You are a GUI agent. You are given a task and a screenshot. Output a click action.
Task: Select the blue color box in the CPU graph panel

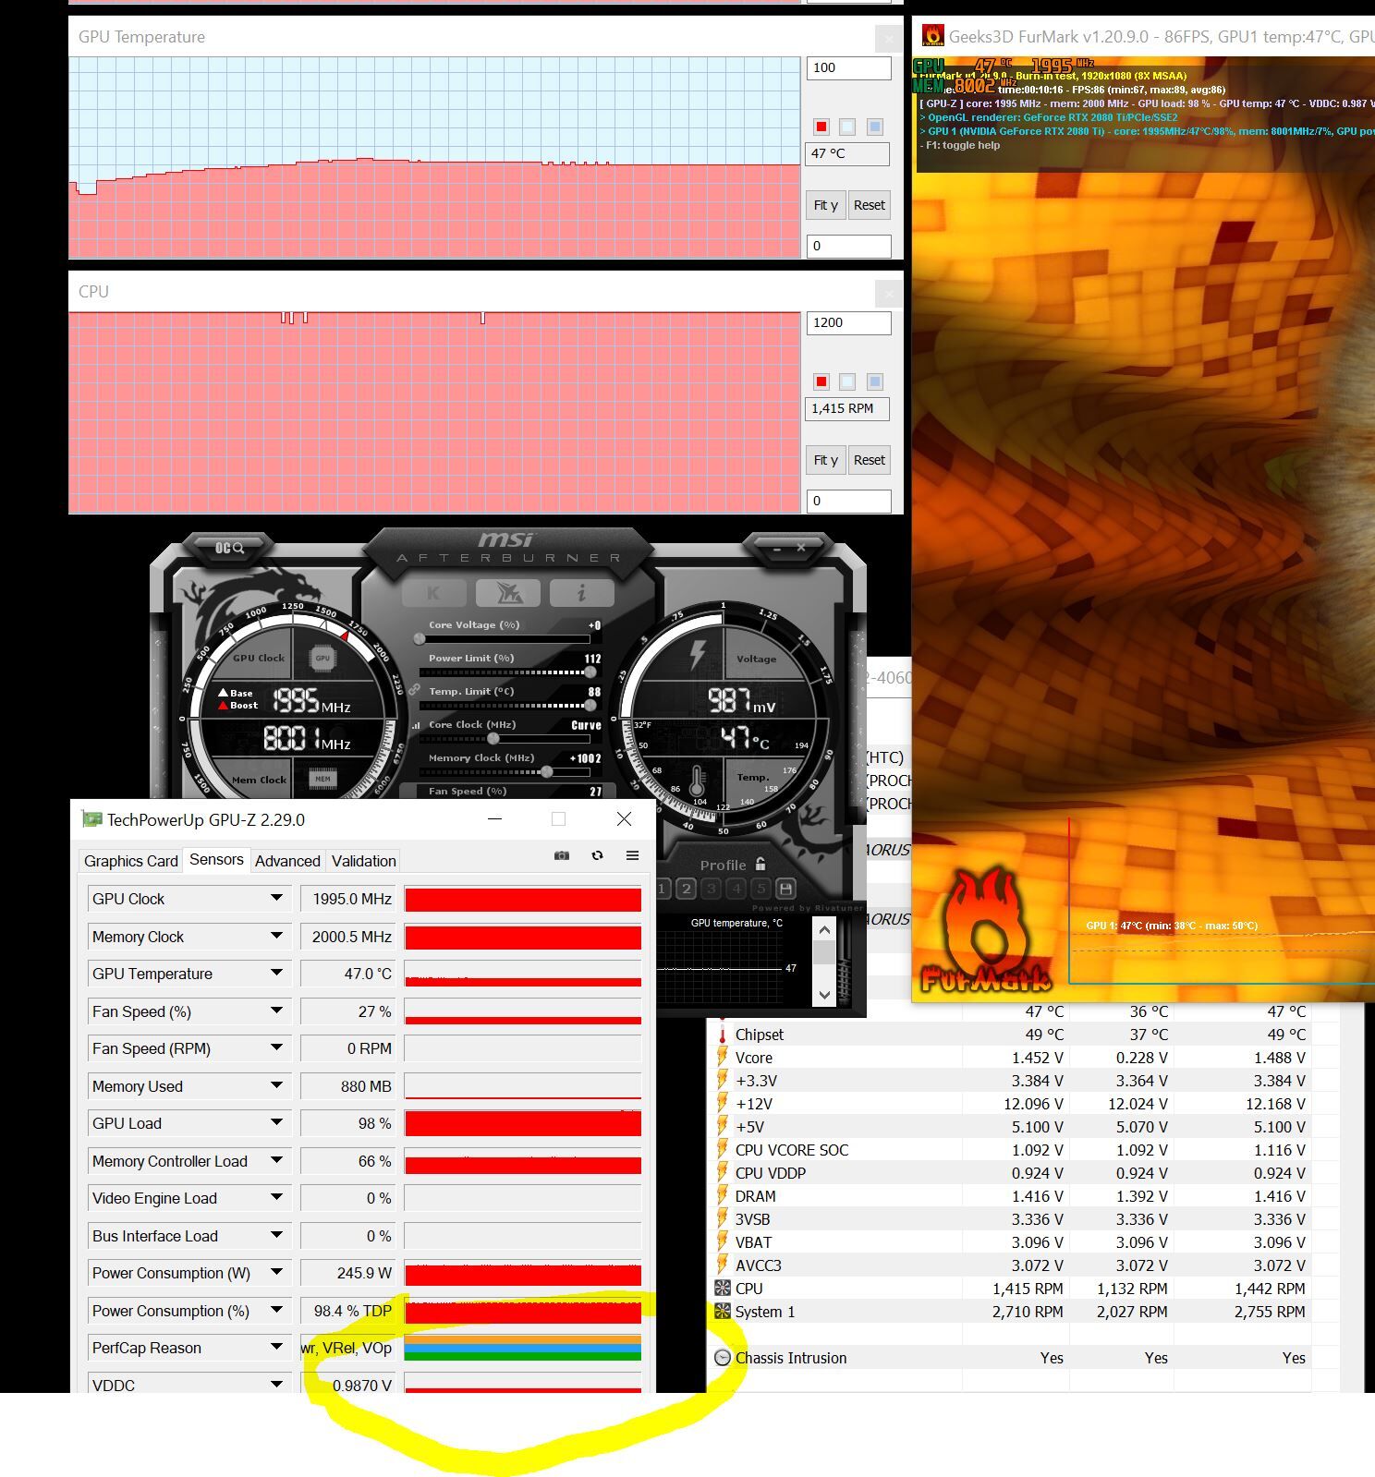(x=875, y=381)
